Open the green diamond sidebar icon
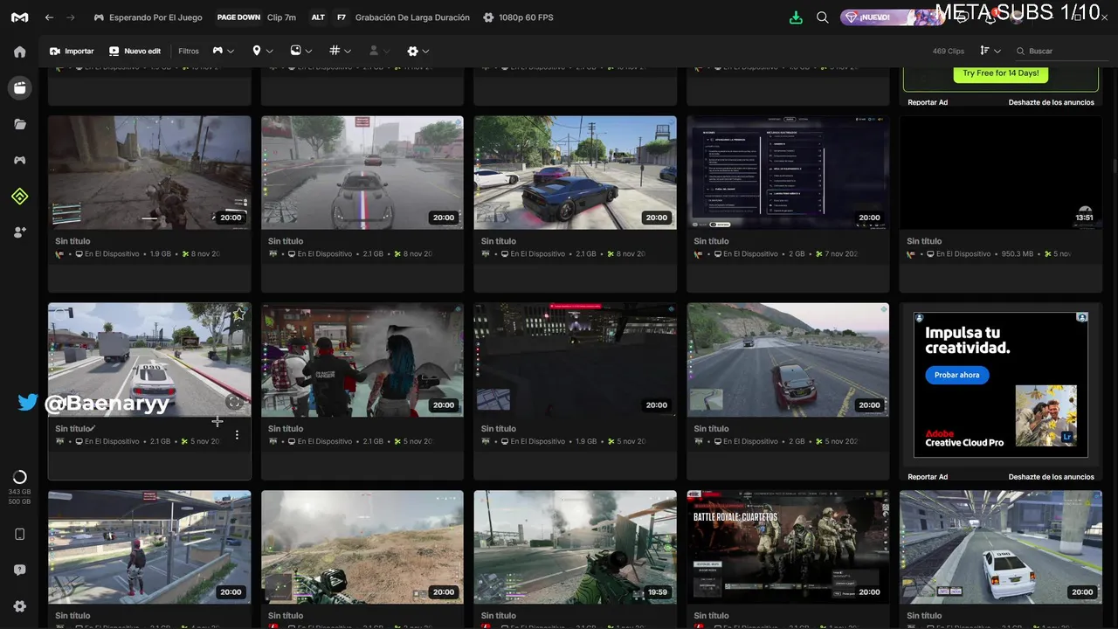Image resolution: width=1118 pixels, height=629 pixels. click(x=19, y=197)
